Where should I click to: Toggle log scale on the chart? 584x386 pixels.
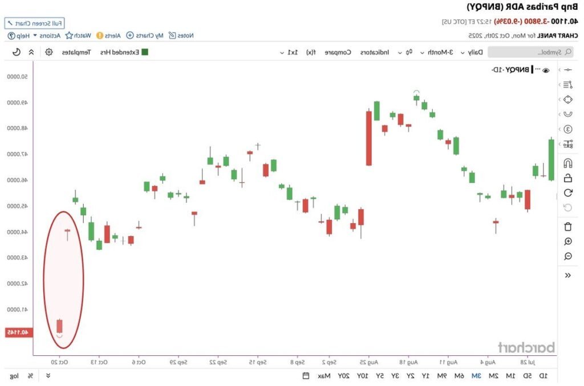point(14,376)
